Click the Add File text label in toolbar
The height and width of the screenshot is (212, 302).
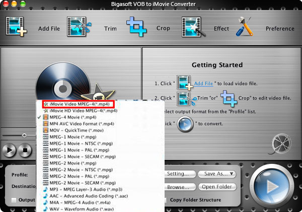[49, 29]
